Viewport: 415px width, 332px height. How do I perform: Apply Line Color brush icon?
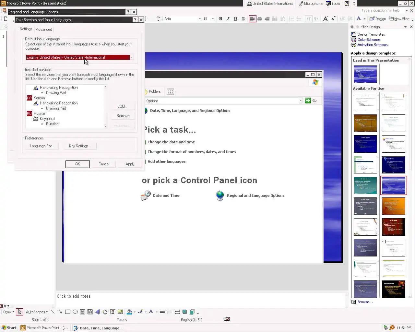pyautogui.click(x=140, y=312)
